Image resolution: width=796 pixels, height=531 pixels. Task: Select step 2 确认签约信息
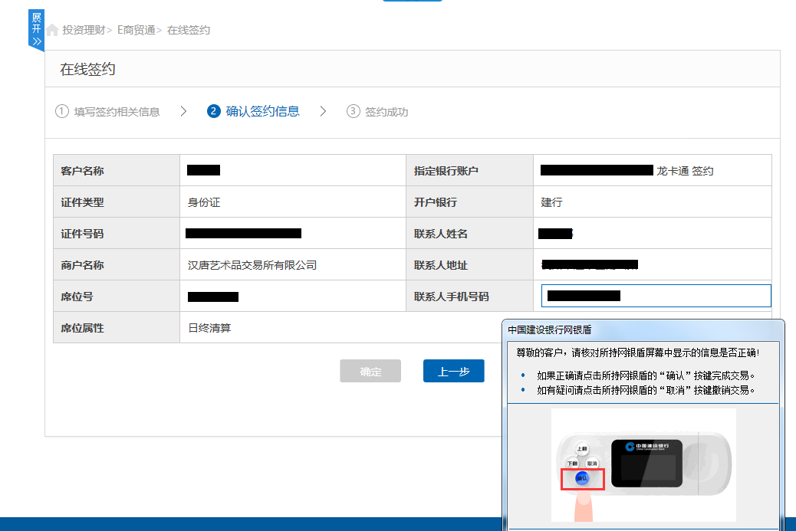(x=253, y=111)
